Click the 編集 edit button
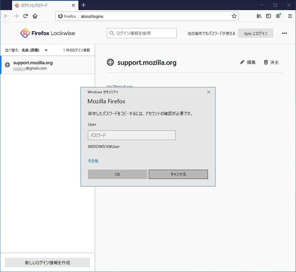Image resolution: width=296 pixels, height=272 pixels. [x=248, y=62]
